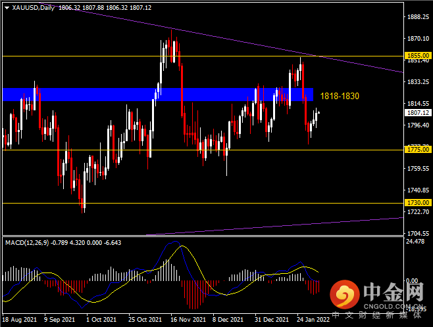Click the 1 Oct 2021 date label
The height and width of the screenshot is (327, 433).
pyautogui.click(x=101, y=320)
